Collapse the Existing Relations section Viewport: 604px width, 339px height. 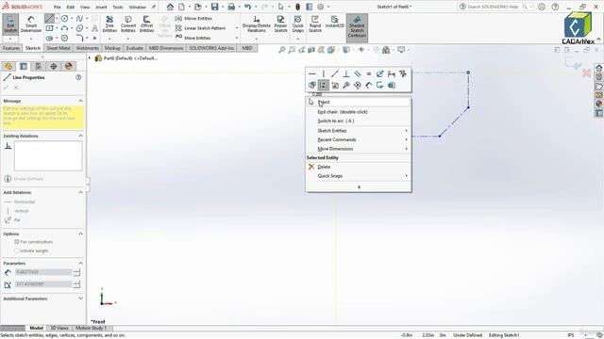point(80,136)
